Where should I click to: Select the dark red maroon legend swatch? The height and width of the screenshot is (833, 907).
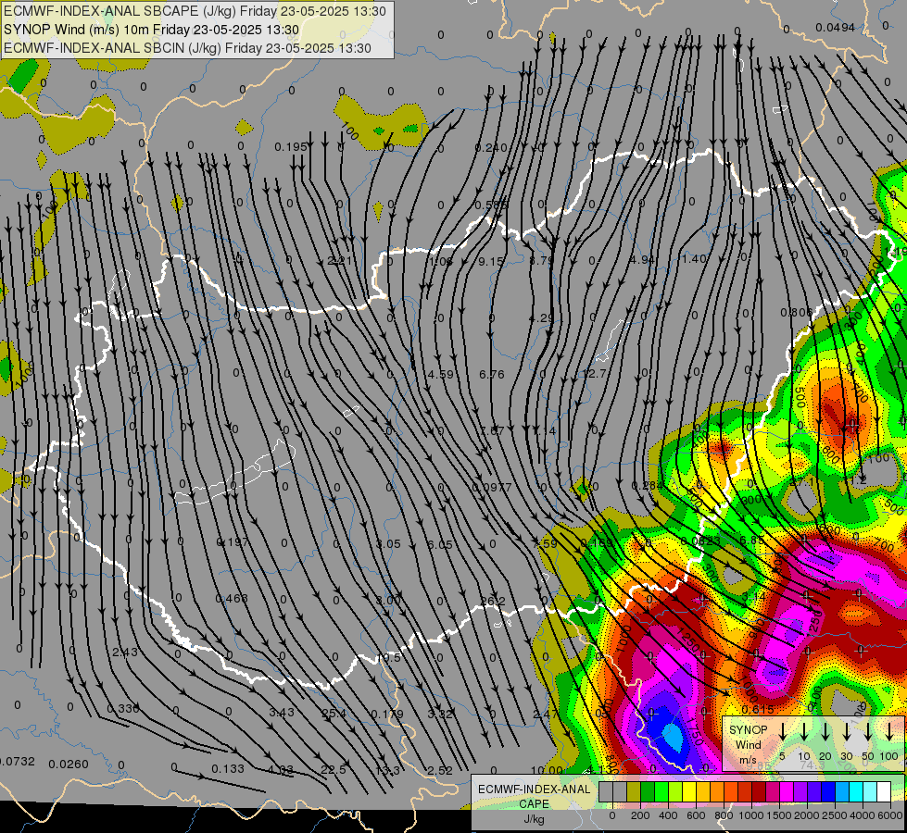click(759, 792)
